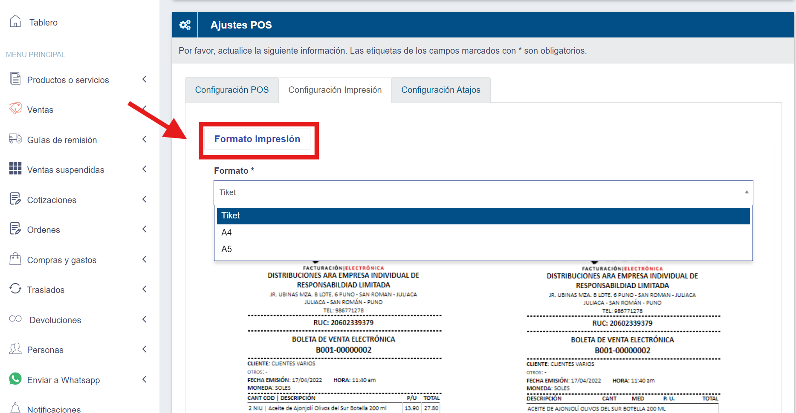Expand the Devoluciones submenu arrow
This screenshot has height=413, width=796.
click(x=145, y=319)
